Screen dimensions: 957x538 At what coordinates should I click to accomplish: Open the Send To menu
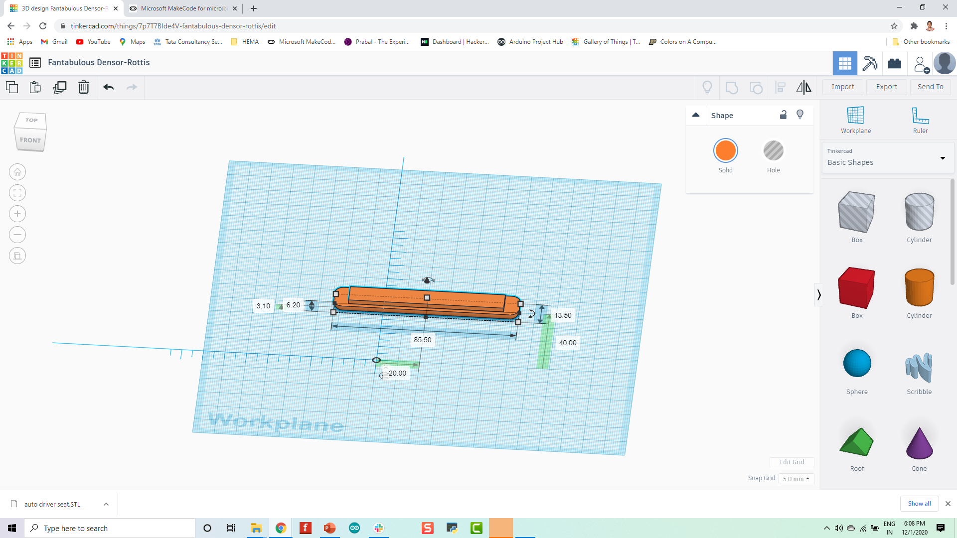click(930, 87)
